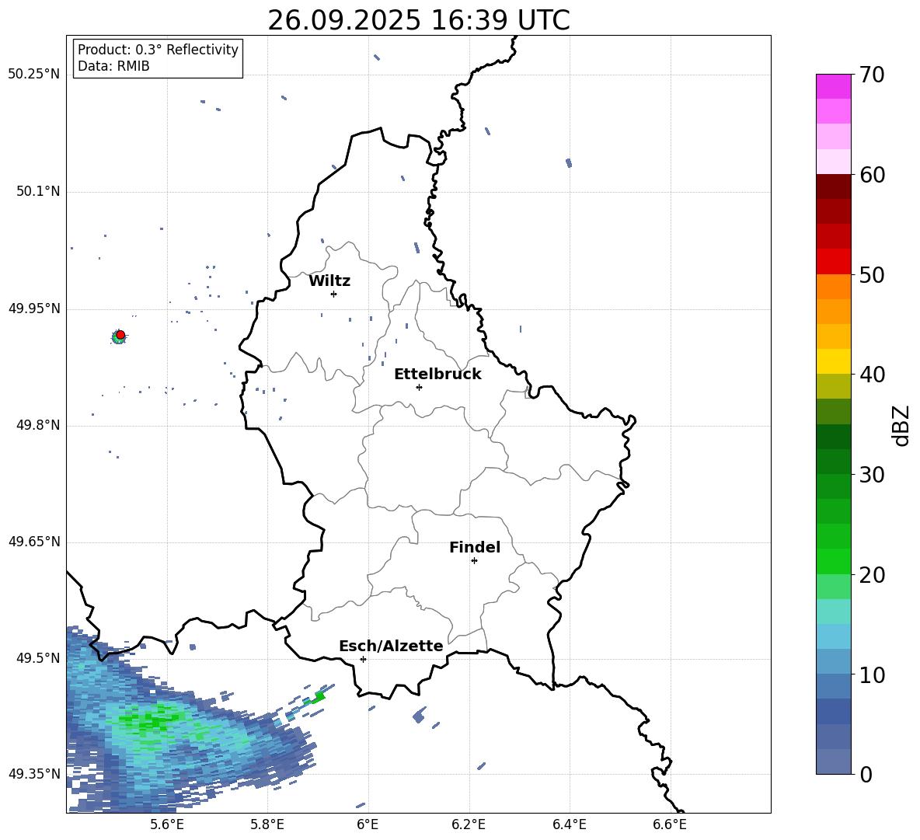920x840 pixels.
Task: Click the dBZ colorbar axis label
Action: click(902, 425)
